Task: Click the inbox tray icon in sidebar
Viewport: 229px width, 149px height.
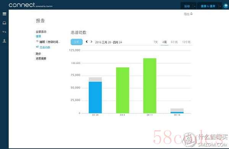Action: [4, 23]
